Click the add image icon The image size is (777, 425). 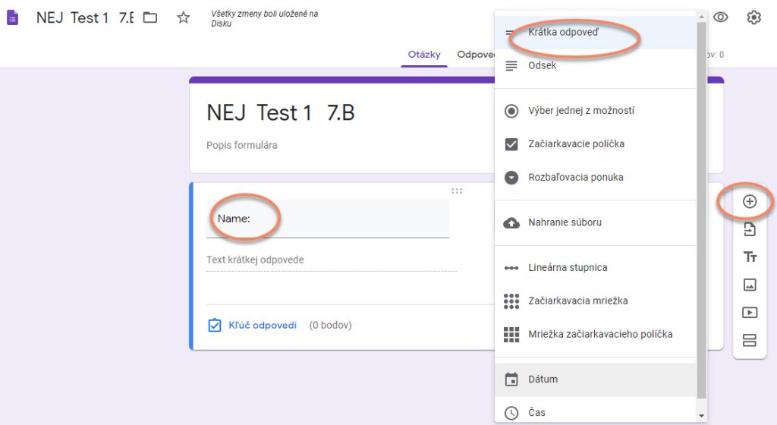(x=750, y=285)
